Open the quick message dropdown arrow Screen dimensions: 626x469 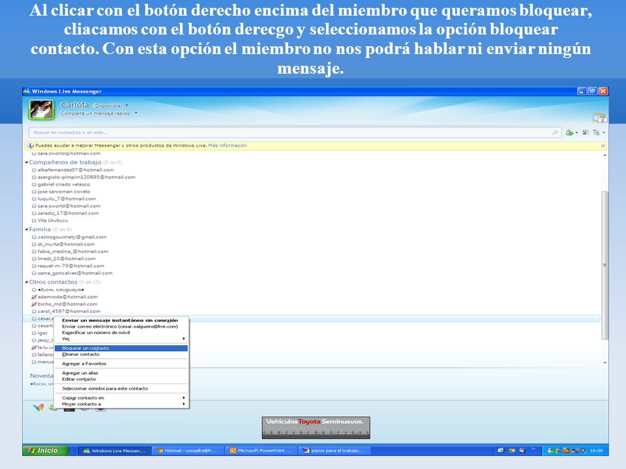(x=136, y=113)
